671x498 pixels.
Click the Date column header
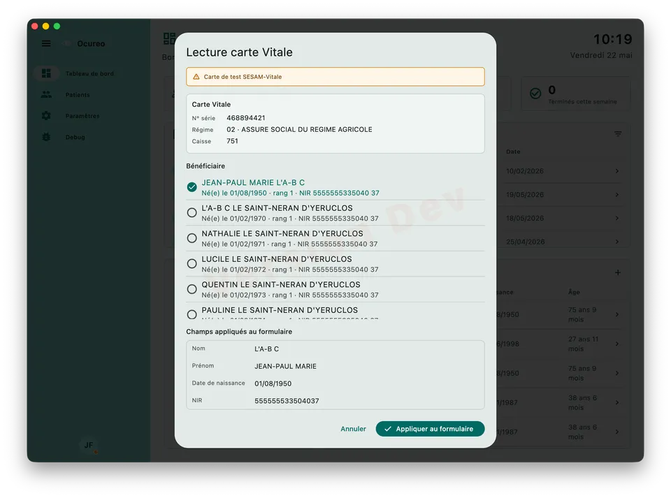point(513,152)
